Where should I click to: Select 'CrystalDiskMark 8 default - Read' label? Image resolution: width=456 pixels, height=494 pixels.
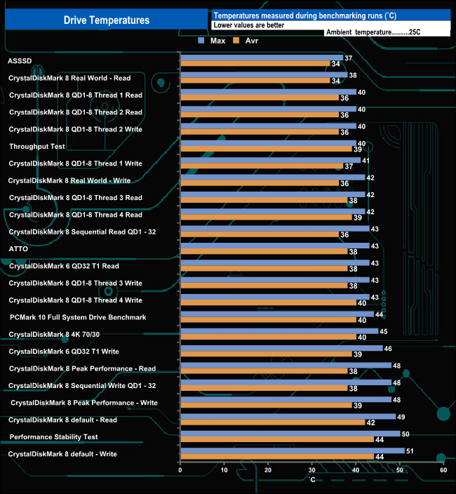tap(62, 420)
